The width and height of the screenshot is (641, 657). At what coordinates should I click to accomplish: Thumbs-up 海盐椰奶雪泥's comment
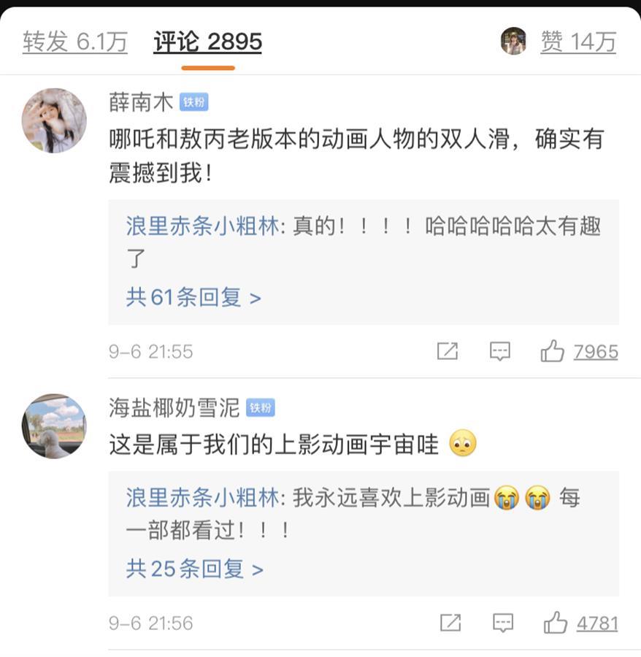point(556,623)
